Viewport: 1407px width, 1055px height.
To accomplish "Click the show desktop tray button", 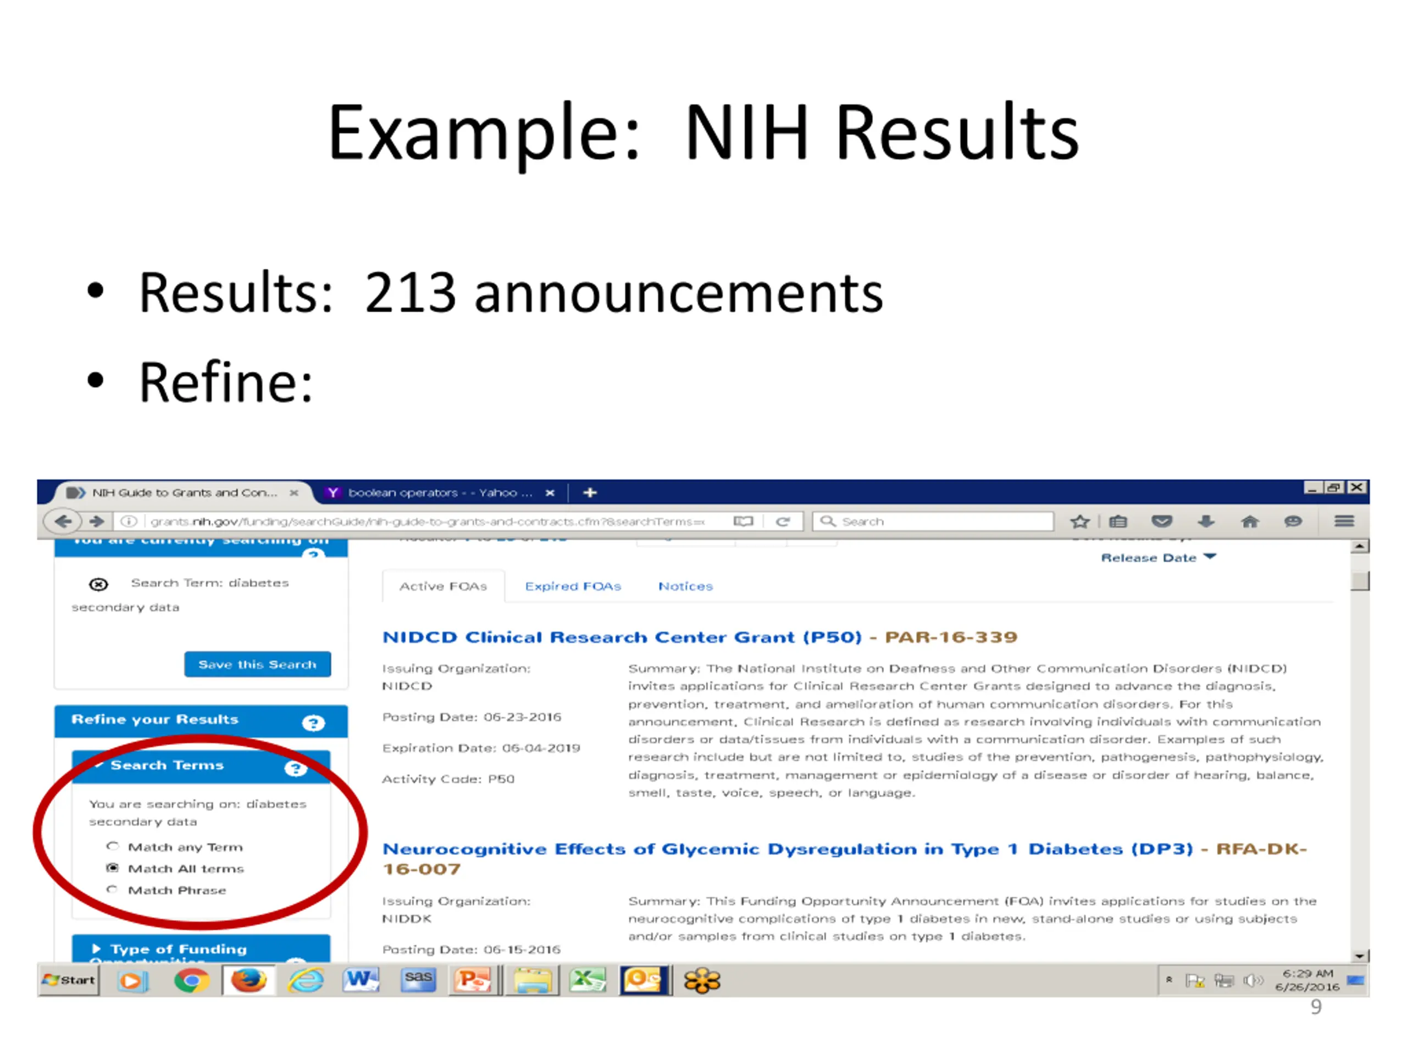I will tap(1355, 980).
